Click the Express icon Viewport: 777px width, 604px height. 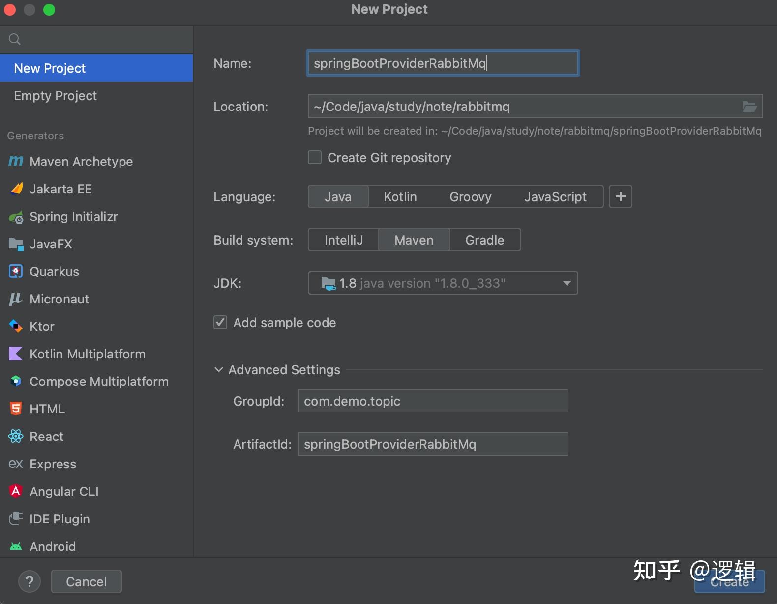16,464
